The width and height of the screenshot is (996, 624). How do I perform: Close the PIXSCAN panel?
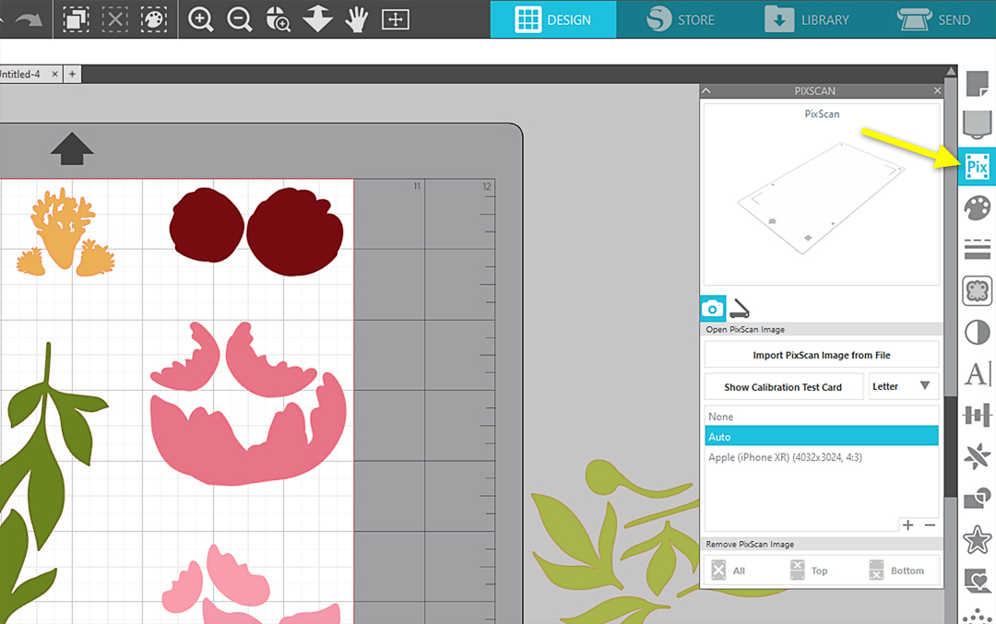tap(937, 90)
